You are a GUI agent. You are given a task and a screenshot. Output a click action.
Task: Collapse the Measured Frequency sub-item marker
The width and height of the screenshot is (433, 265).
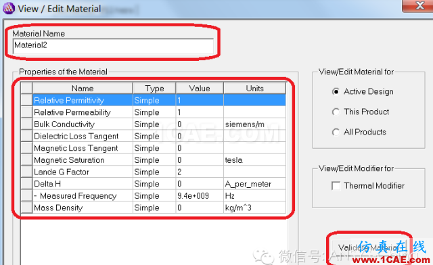pos(35,196)
